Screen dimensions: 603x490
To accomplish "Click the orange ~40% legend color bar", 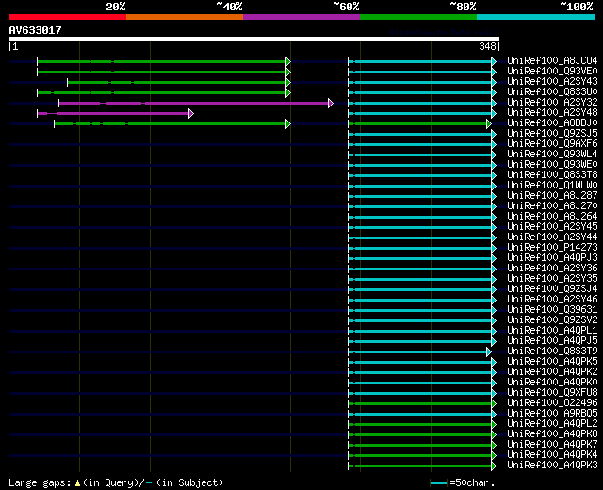I will tap(184, 16).
